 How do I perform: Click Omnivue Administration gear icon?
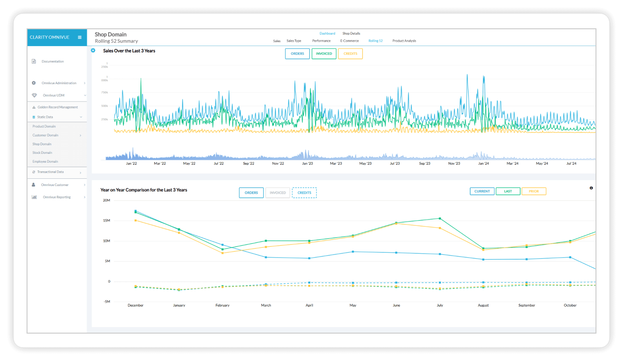pyautogui.click(x=34, y=83)
